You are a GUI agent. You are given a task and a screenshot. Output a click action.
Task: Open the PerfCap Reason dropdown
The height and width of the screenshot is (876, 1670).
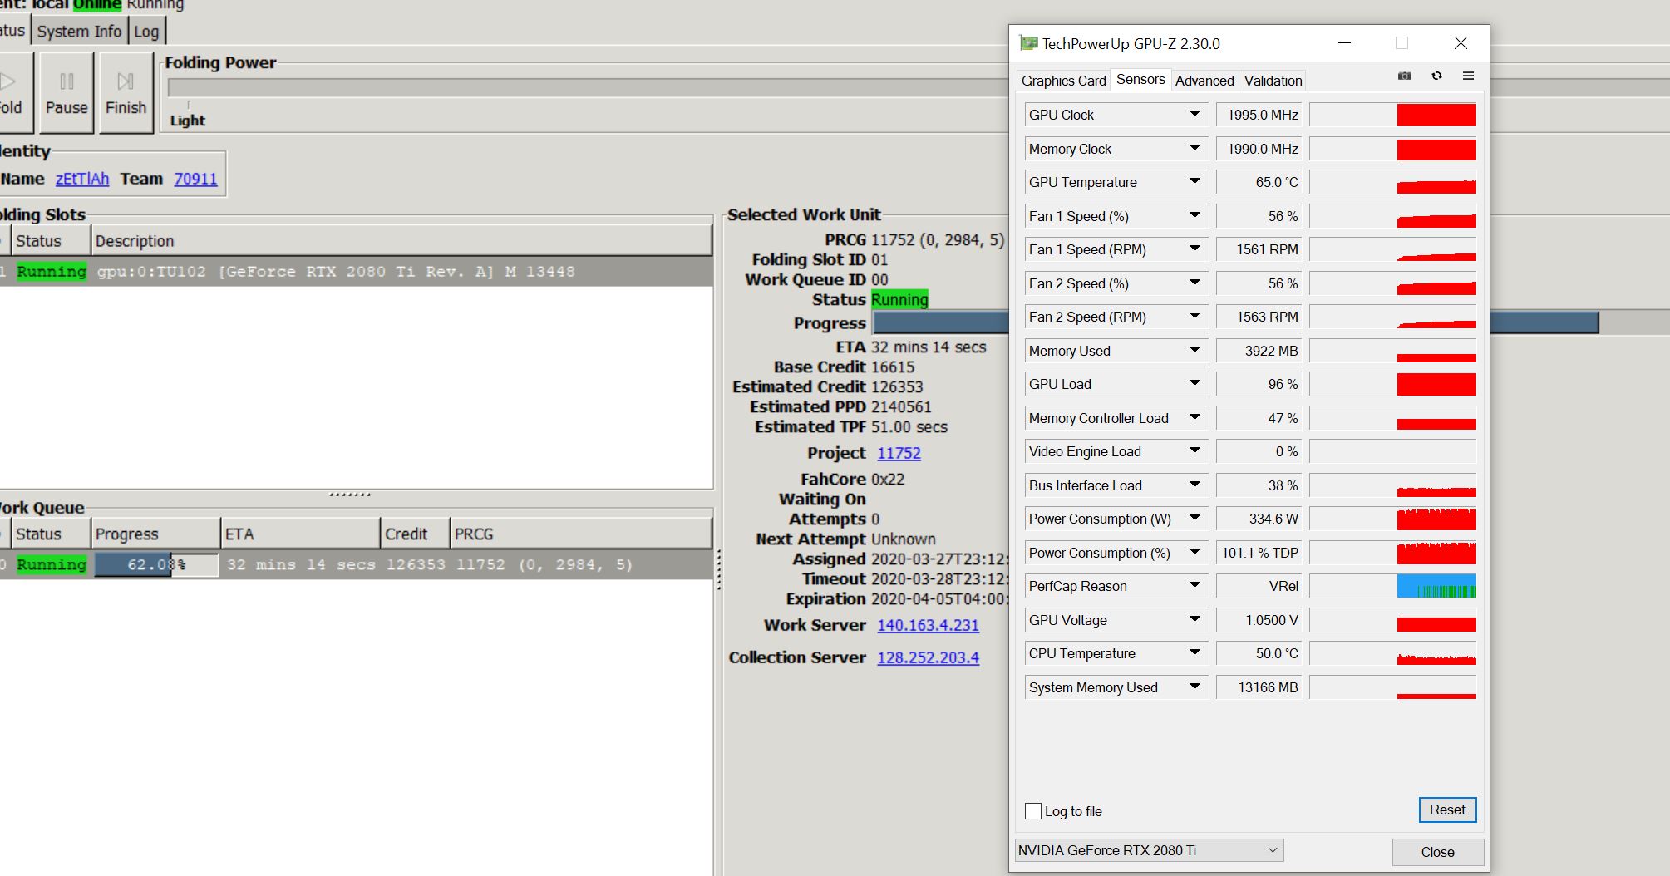[1195, 585]
